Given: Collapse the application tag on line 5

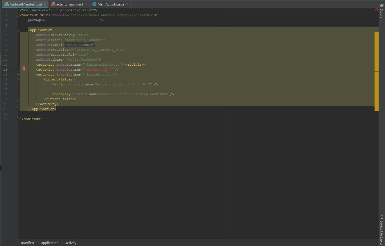Looking at the screenshot, I should click(18, 30).
